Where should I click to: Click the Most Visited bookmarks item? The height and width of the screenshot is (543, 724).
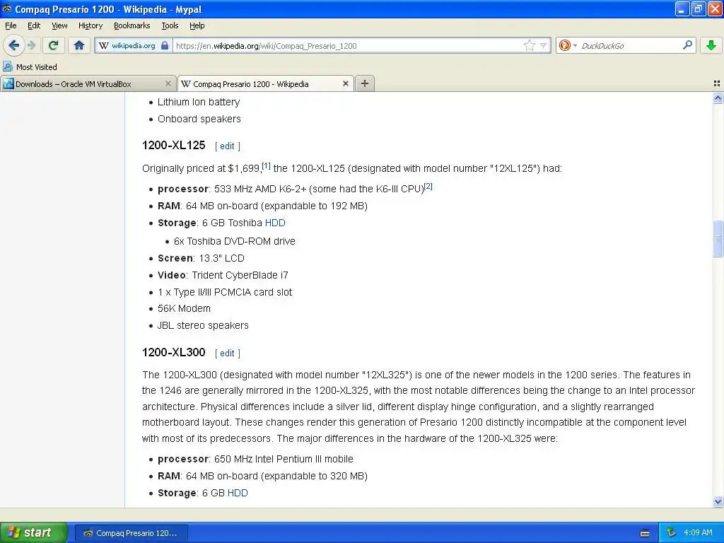30,67
